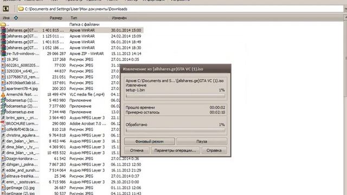
Task: Click the audio icon of dan_balan
Action: (3, 141)
